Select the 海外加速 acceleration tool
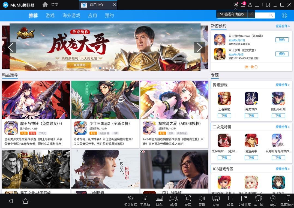294x208 pixels. pyautogui.click(x=131, y=200)
